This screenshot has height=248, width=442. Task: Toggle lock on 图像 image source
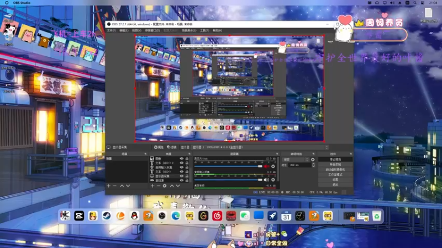187,159
